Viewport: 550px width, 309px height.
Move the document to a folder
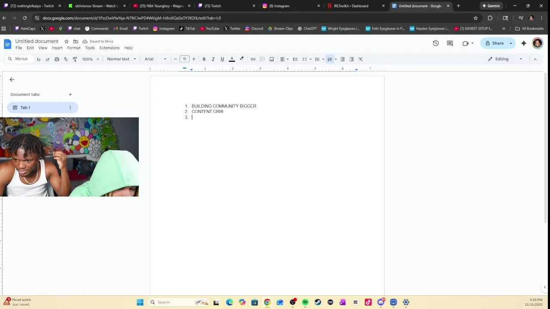click(76, 42)
